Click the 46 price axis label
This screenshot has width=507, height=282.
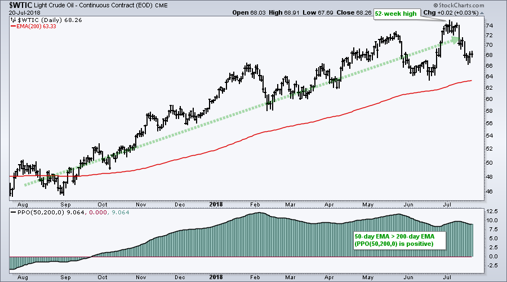[489, 192]
